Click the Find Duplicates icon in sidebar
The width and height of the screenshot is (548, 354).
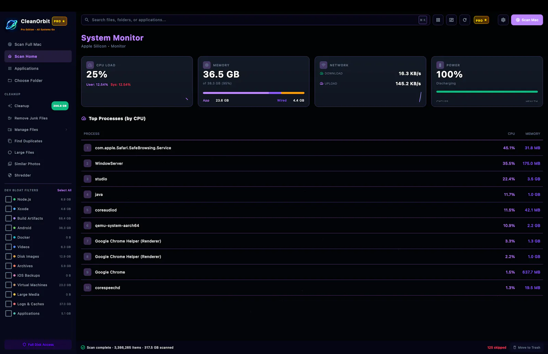tap(10, 141)
